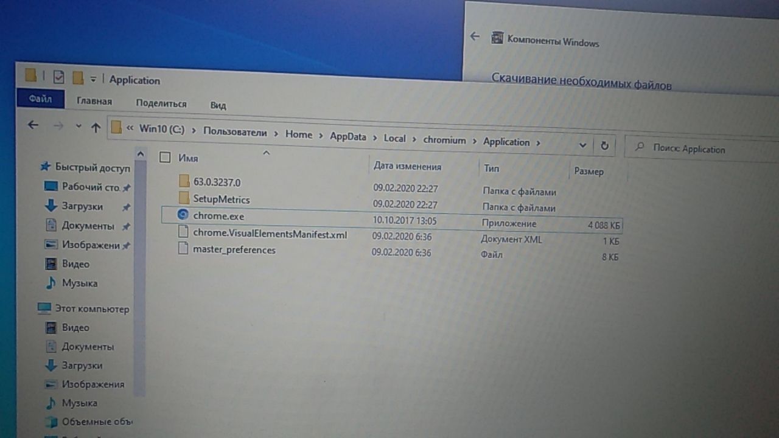Click the 4 088 КБ size cell

pyautogui.click(x=604, y=225)
